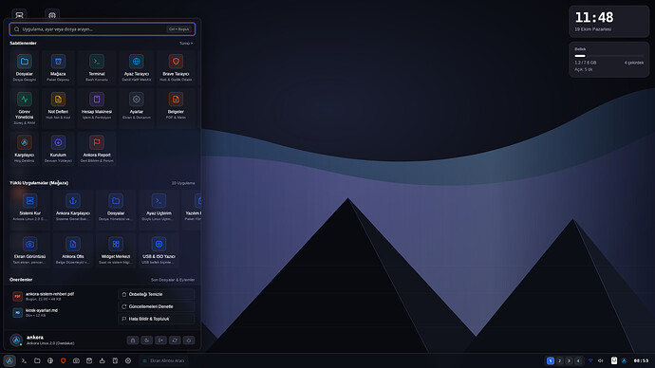This screenshot has width=655, height=368.
Task: Launch Ankora Report app
Action: click(x=97, y=149)
